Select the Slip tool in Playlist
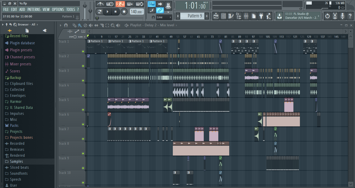 96,25
